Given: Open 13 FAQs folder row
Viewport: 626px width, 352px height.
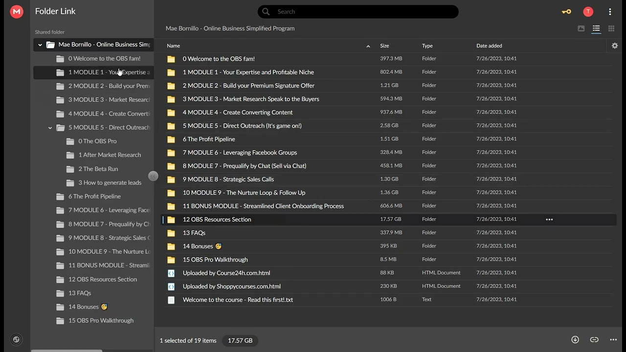Looking at the screenshot, I should pyautogui.click(x=389, y=233).
